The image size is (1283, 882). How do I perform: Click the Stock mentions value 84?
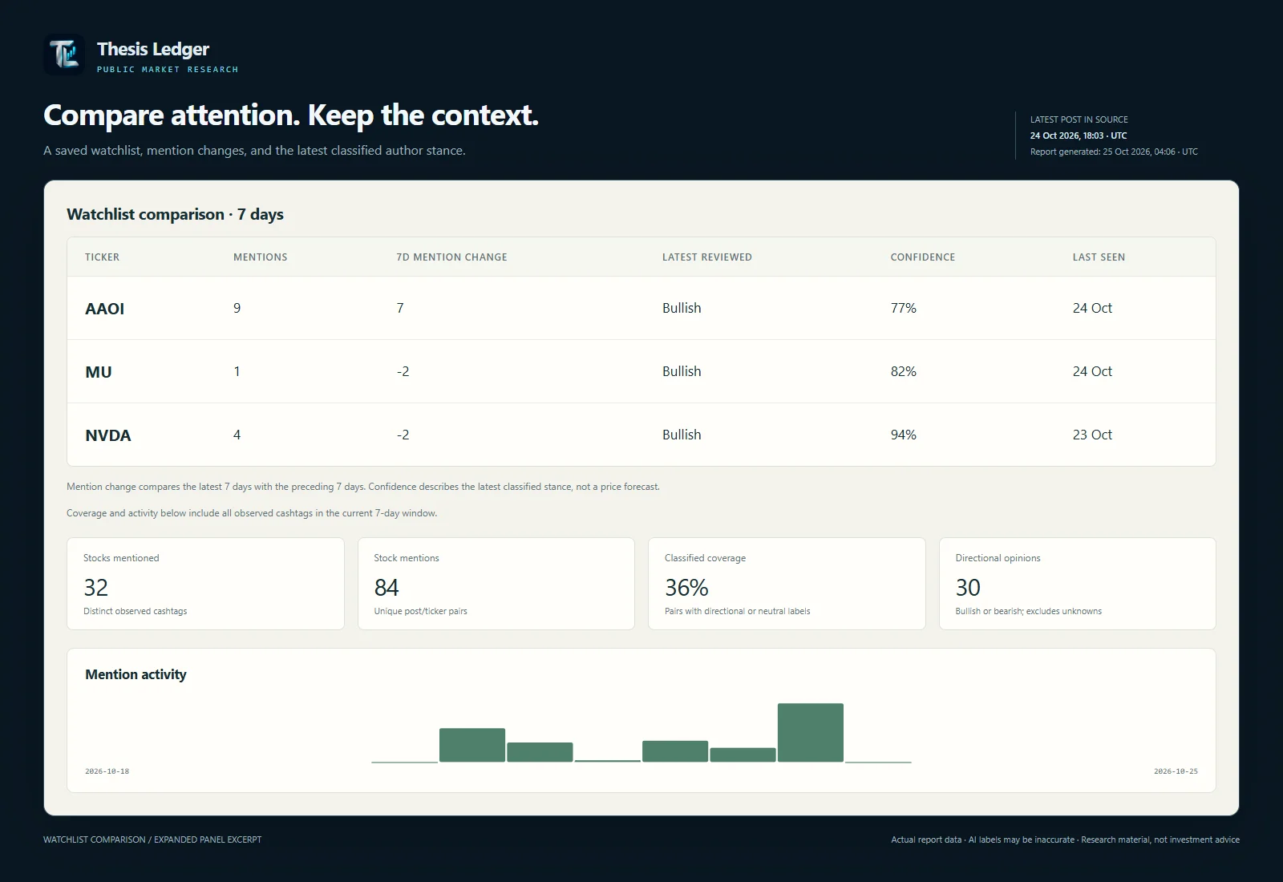tap(387, 588)
